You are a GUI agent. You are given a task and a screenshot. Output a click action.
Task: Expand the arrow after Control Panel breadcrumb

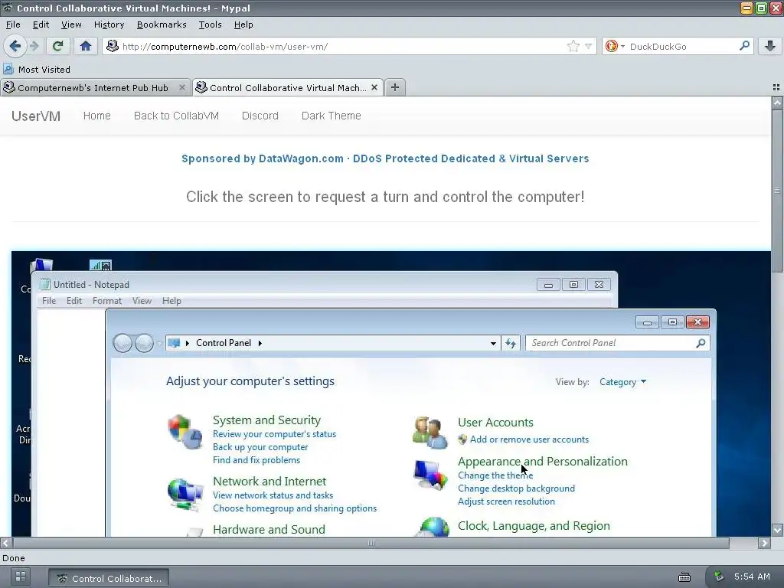[260, 343]
